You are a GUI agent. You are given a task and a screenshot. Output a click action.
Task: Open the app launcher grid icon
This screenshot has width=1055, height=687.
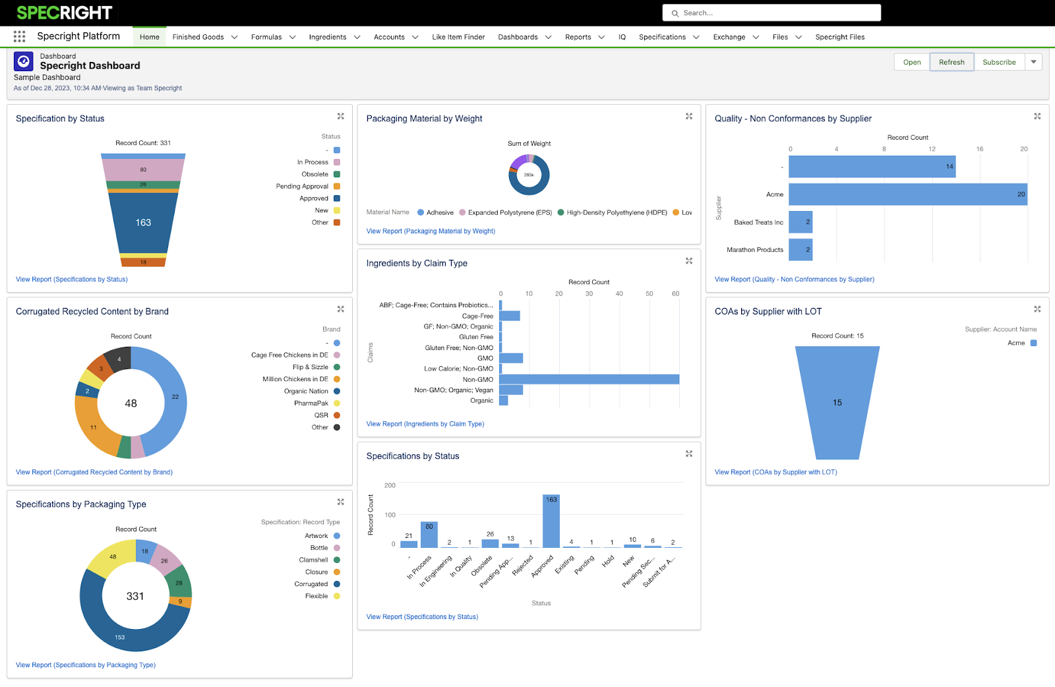click(x=19, y=36)
